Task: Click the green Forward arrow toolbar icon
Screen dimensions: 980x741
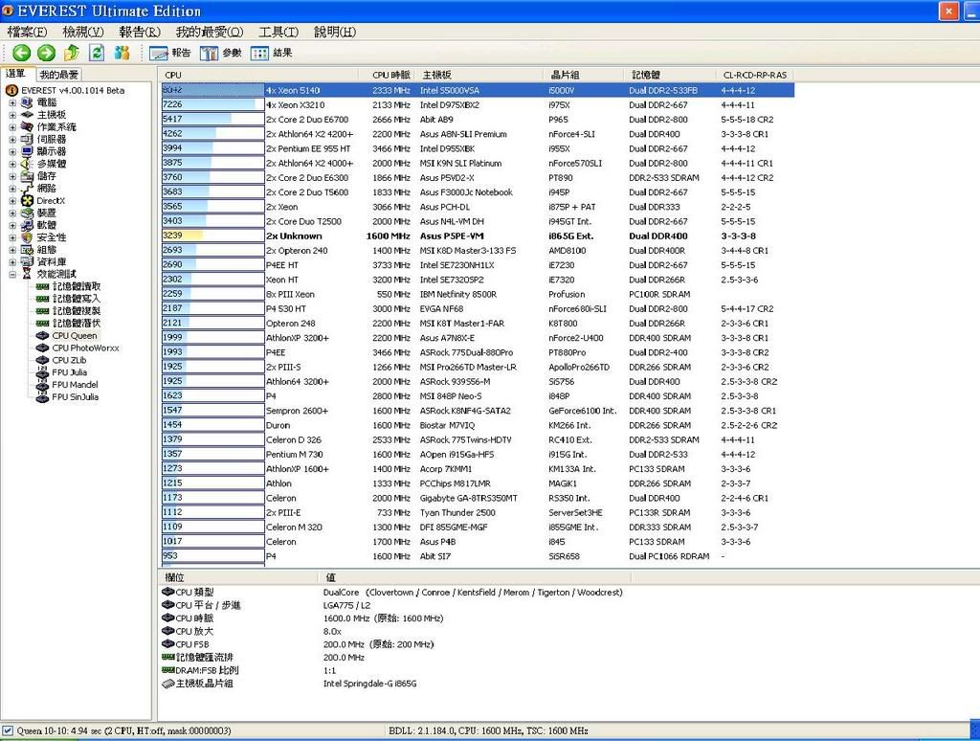Action: pyautogui.click(x=46, y=54)
